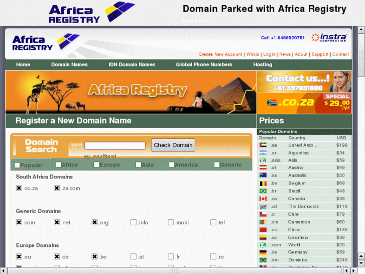Click the Cameroon flag icon
365x274 pixels.
click(263, 222)
